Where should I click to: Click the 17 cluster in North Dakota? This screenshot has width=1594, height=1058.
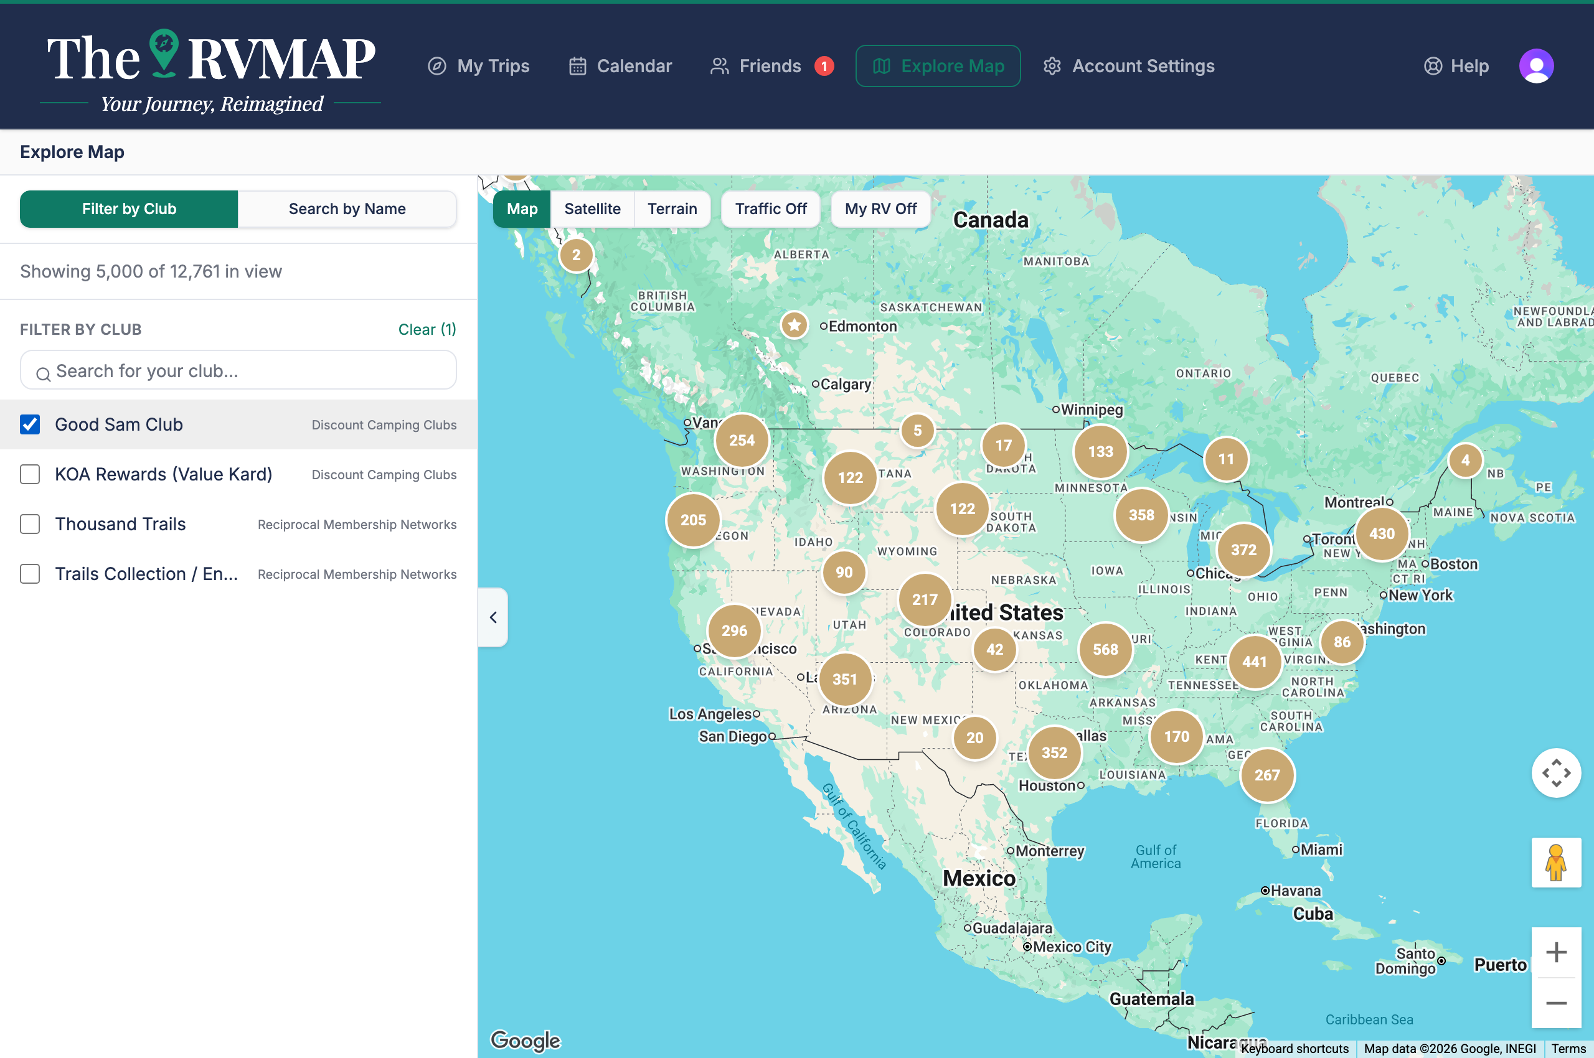(x=1003, y=446)
